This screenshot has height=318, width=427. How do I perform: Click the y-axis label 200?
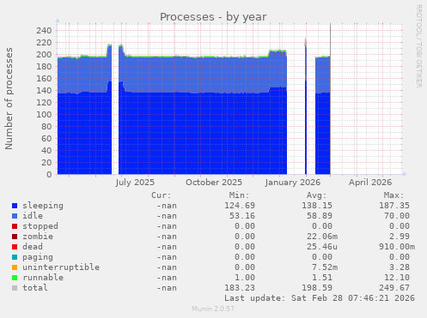(x=44, y=54)
